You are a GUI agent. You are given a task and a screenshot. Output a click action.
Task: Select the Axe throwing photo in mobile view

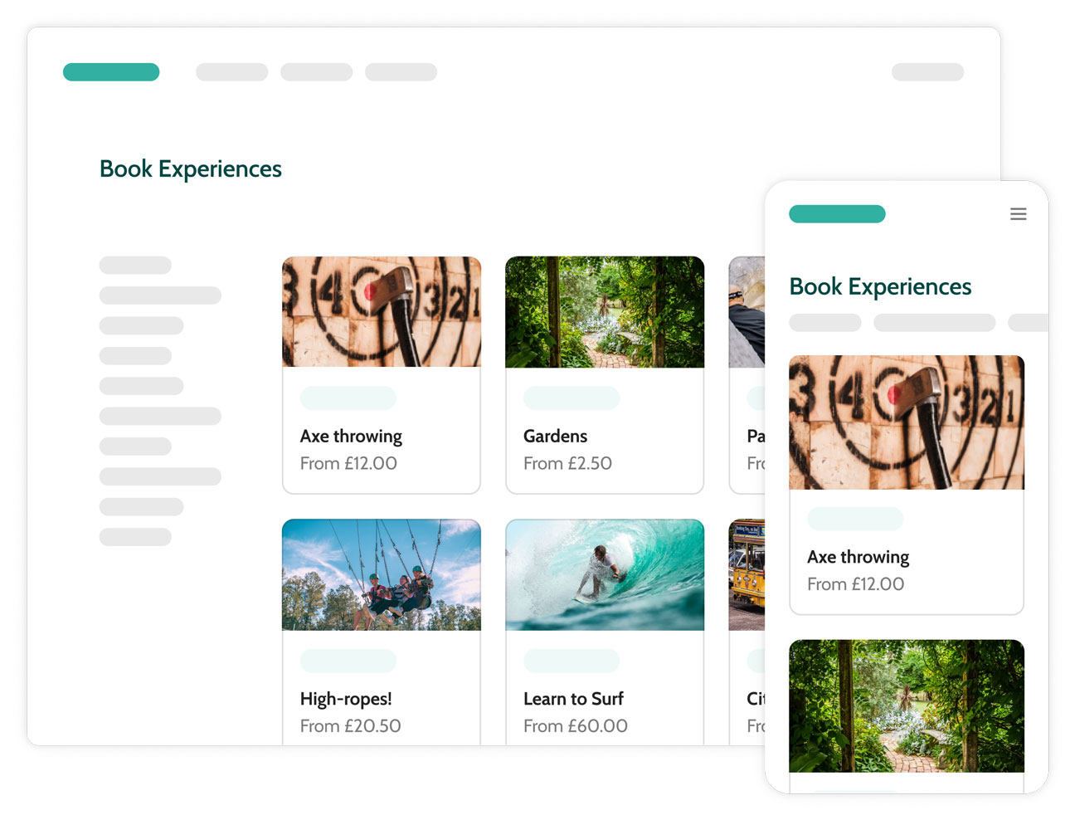coord(907,422)
